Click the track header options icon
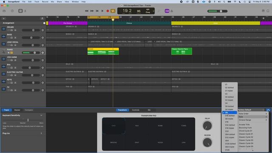The height and width of the screenshot is (153, 272). 42,18
